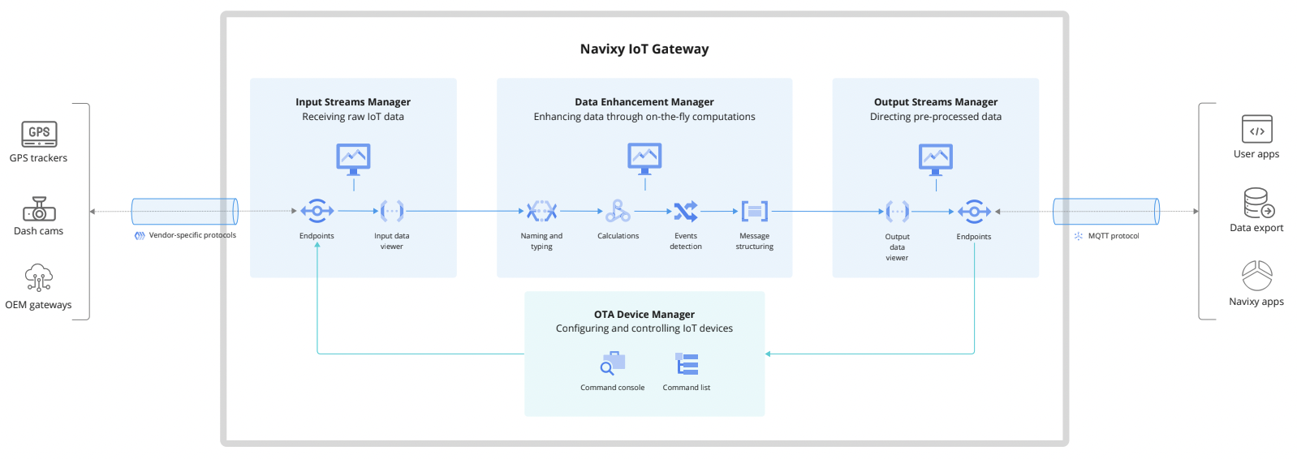Click the Message structuring icon

coord(755,212)
